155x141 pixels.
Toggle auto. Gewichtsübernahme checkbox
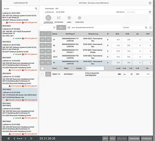tap(69, 27)
